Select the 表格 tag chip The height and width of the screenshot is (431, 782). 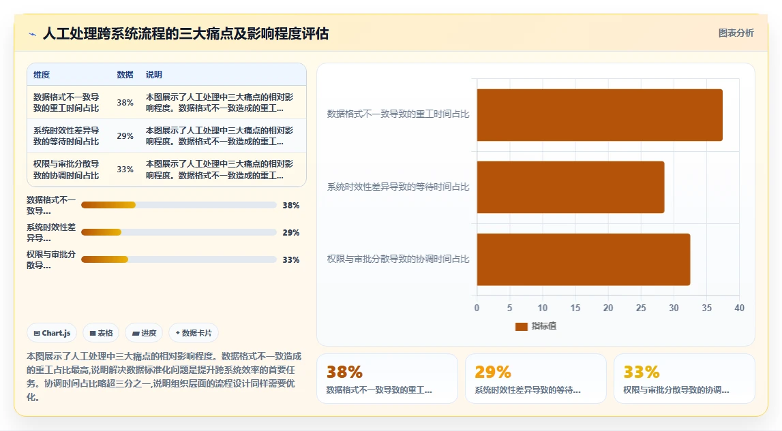pyautogui.click(x=101, y=333)
